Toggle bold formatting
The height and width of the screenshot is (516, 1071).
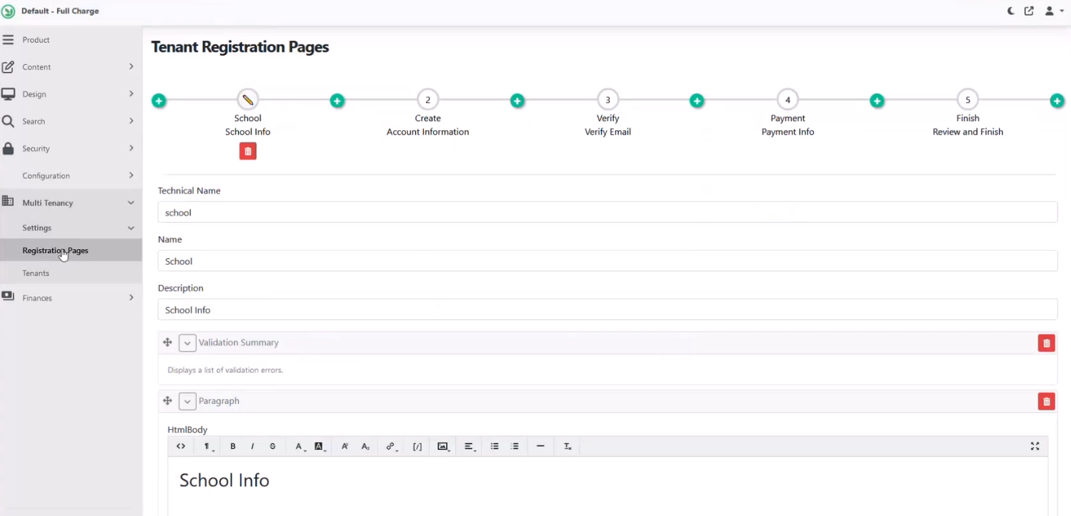tap(233, 447)
